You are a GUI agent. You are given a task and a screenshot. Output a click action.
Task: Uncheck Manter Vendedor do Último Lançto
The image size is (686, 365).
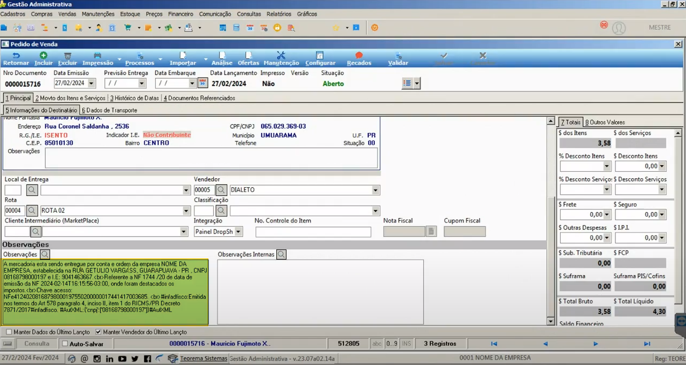point(98,332)
